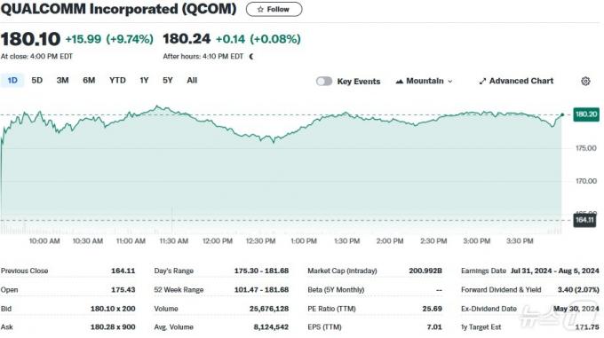Click the Avg. Volume value 8,124,542
Image resolution: width=604 pixels, height=338 pixels.
(271, 327)
